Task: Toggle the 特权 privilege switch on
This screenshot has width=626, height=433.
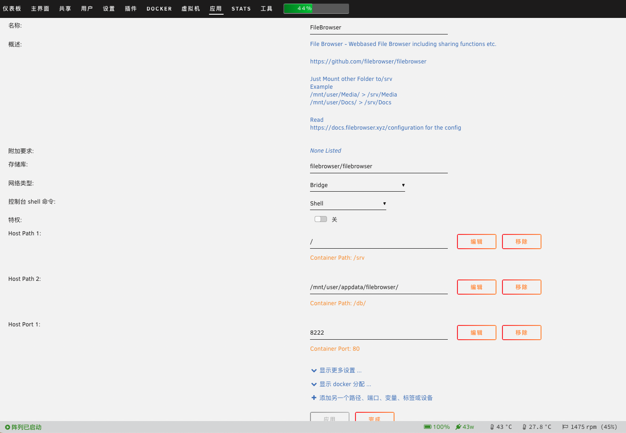Action: point(320,219)
